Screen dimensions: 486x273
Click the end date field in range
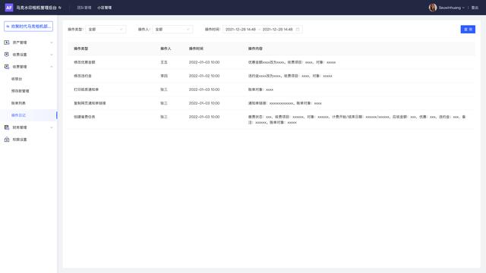click(x=277, y=30)
